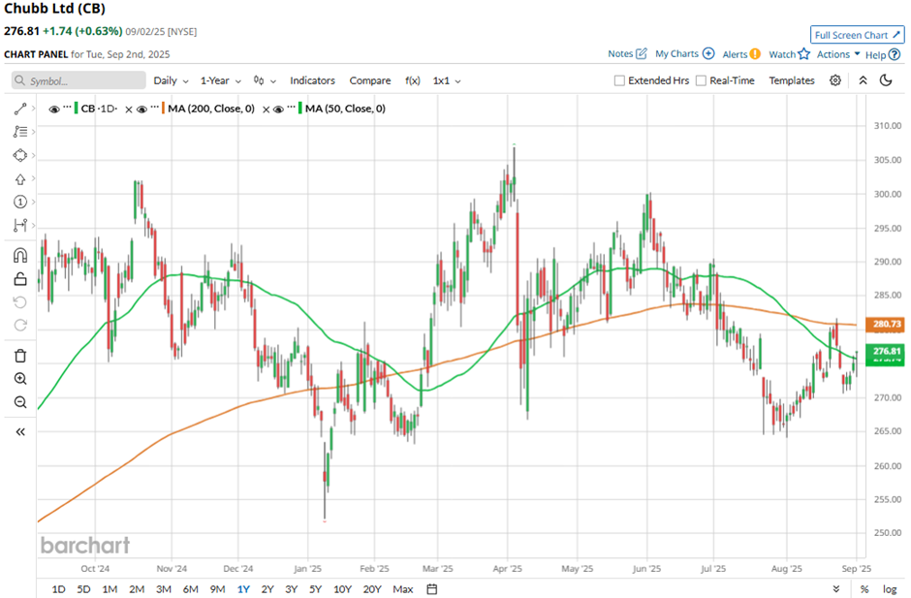The width and height of the screenshot is (911, 598).
Task: Click the collapse toolbar double-chevron icon
Action: coord(863,80)
